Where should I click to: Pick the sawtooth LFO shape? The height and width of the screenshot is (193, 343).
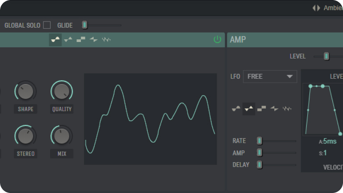[274, 109]
